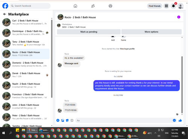Click Rocio's message 772518366
Screen dimensions: 188x139
coord(70,105)
